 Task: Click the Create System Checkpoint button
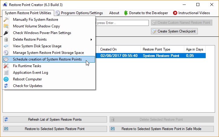[x=174, y=31]
